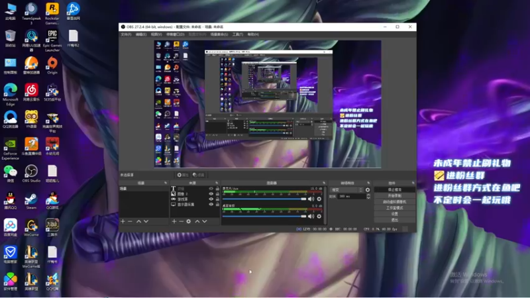The image size is (530, 298).
Task: Move the source down in the Sources panel
Action: [x=205, y=221]
